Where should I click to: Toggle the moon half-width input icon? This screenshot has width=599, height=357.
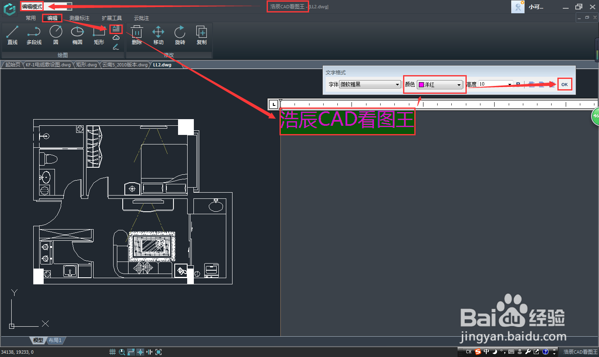pyautogui.click(x=495, y=352)
